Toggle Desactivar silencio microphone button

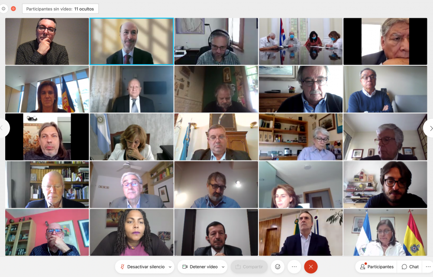(142, 267)
